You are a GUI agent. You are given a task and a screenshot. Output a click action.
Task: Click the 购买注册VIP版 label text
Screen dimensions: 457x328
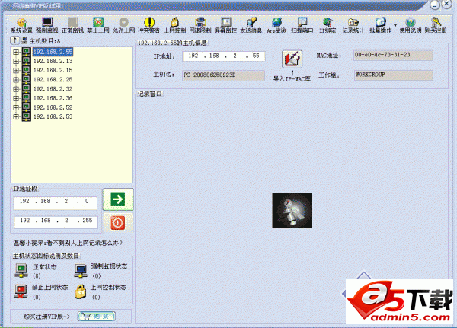(x=46, y=317)
